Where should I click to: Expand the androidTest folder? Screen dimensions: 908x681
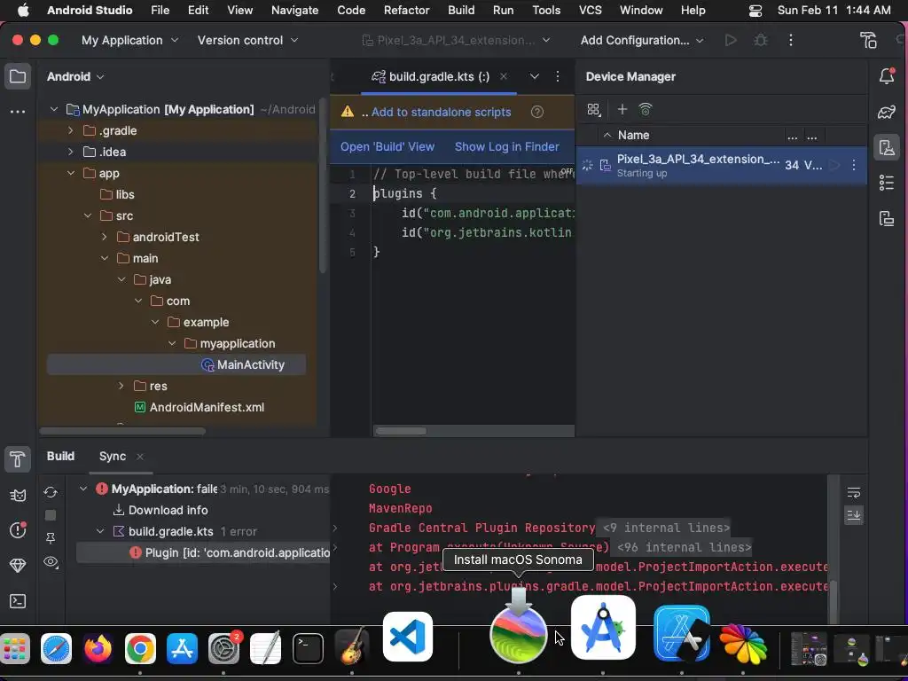click(x=105, y=237)
